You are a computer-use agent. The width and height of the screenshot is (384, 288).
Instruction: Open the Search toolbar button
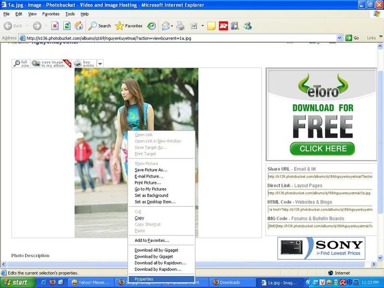[x=100, y=26]
